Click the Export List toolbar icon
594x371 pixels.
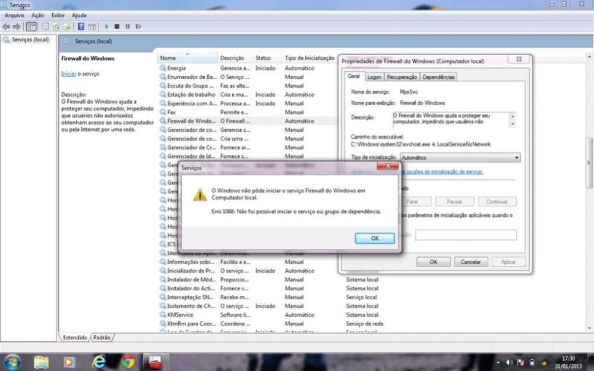click(x=67, y=27)
